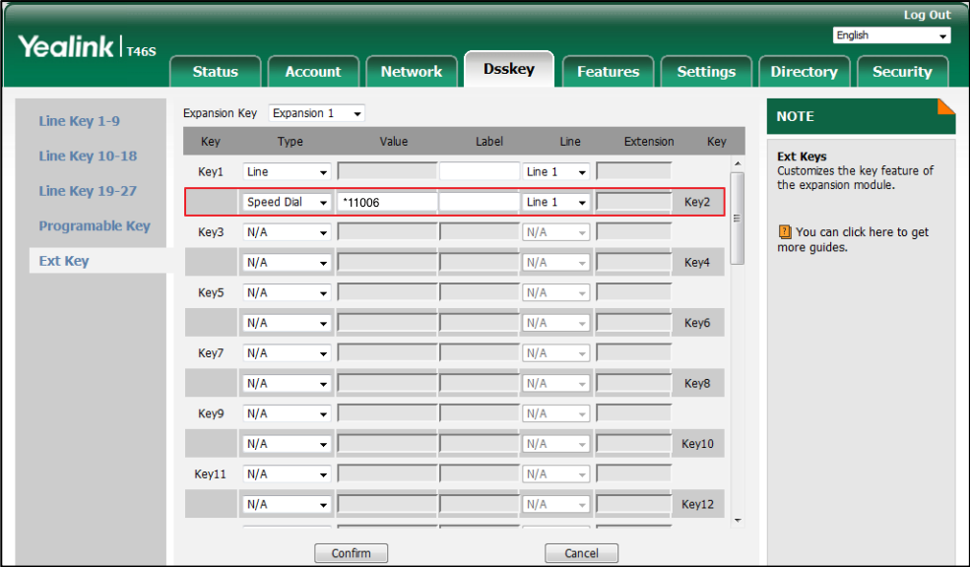Open Key1 Line dropdown
This screenshot has width=970, height=567.
(x=555, y=172)
